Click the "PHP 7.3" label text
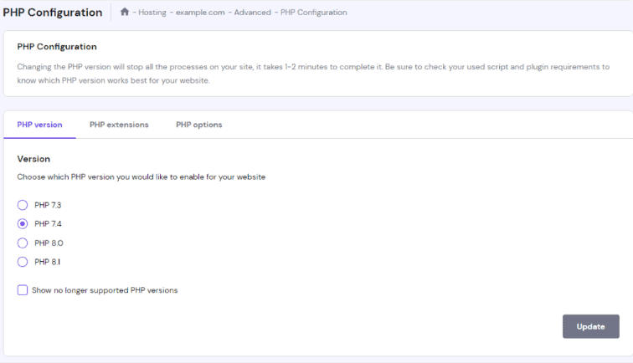Screen dimensions: 633x363 click(x=49, y=205)
